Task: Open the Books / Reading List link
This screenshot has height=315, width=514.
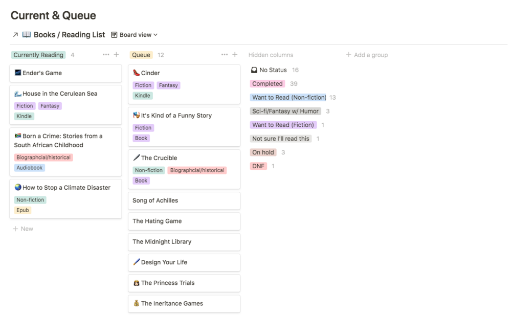Action: click(x=69, y=35)
